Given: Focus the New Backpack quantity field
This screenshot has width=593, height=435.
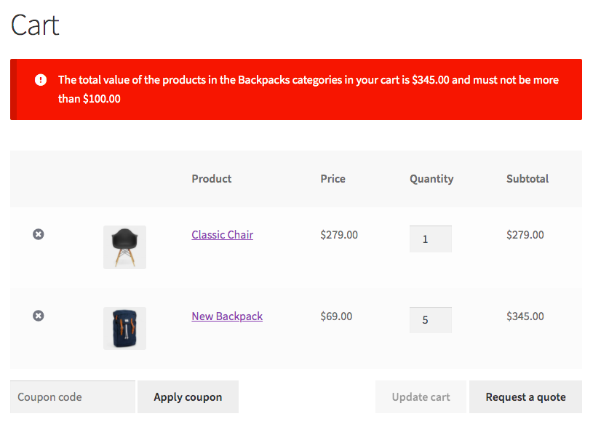Looking at the screenshot, I should 430,320.
